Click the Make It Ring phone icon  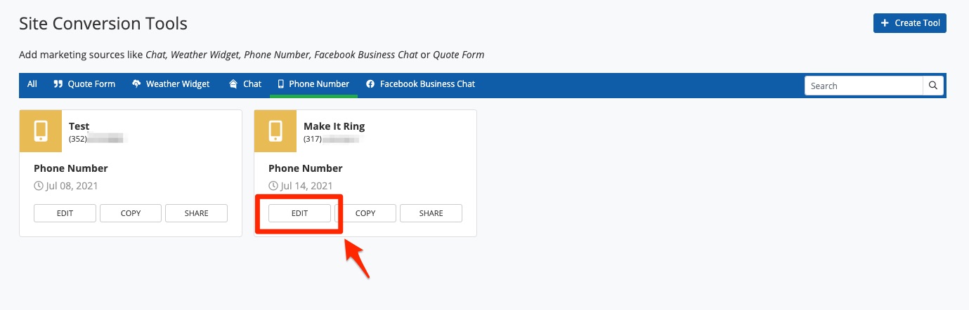point(275,131)
